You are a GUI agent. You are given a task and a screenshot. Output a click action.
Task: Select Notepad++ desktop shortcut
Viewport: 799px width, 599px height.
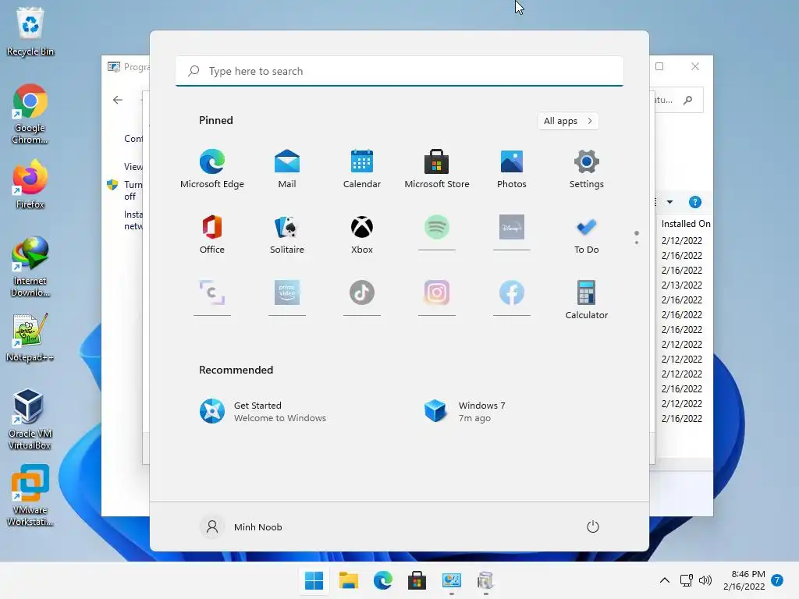click(30, 338)
